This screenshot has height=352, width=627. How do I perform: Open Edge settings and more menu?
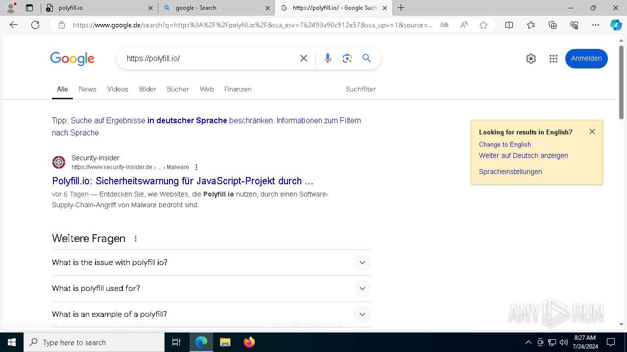(596, 25)
